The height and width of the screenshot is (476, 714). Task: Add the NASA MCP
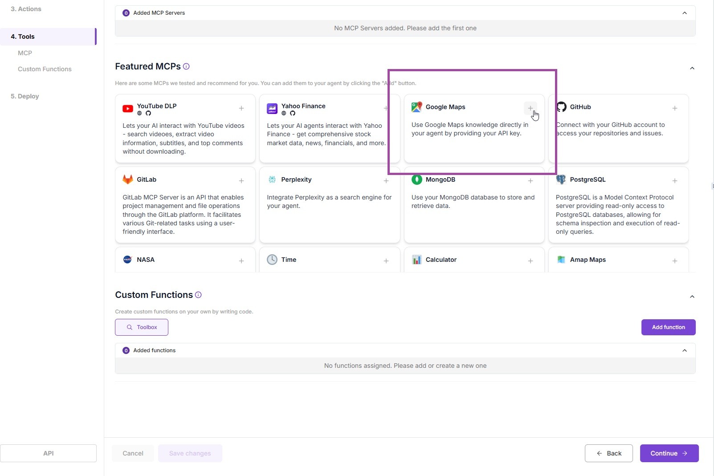point(241,261)
